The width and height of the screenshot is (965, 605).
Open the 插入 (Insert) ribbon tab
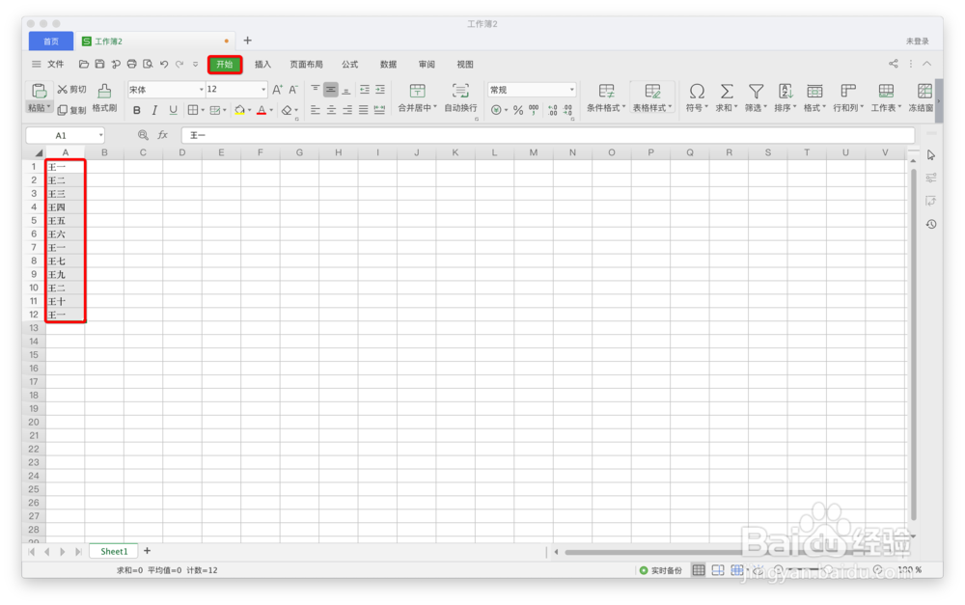point(262,64)
